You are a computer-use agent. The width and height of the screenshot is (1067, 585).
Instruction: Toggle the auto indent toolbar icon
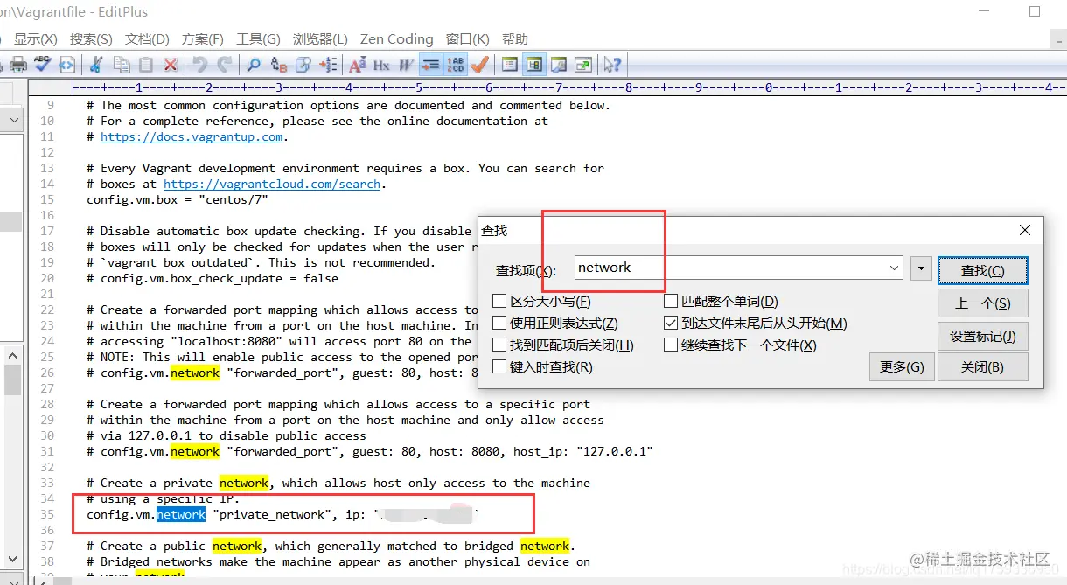click(430, 65)
